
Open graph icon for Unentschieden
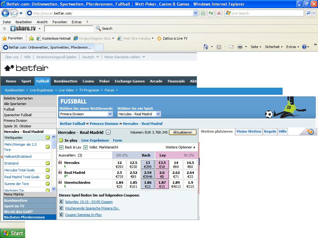pos(60,182)
